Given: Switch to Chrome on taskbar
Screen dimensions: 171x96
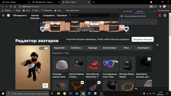Looking at the screenshot, I should [x=83, y=94].
